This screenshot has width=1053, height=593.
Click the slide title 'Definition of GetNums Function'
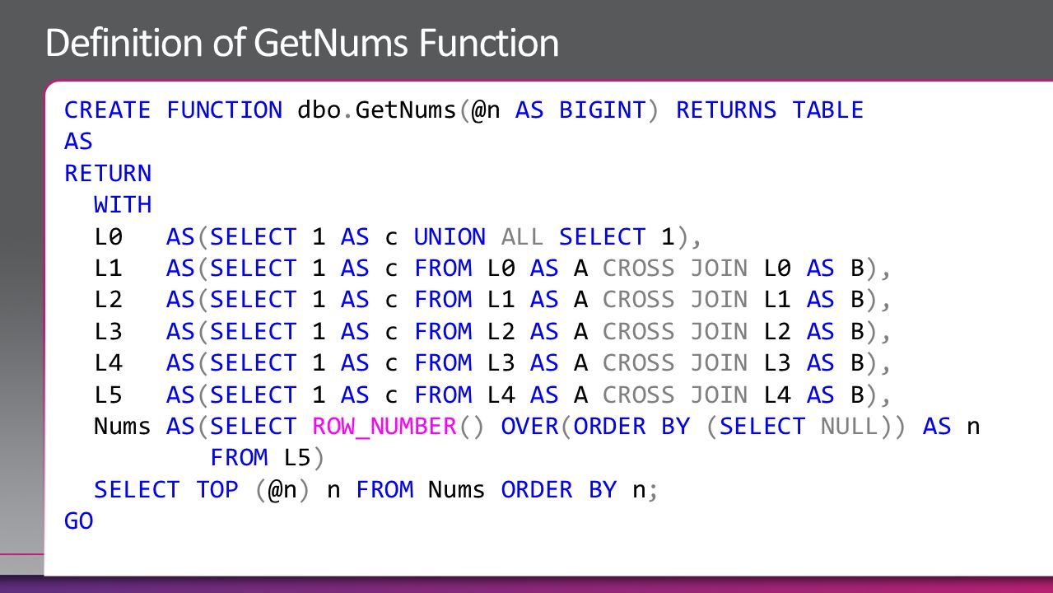[302, 43]
